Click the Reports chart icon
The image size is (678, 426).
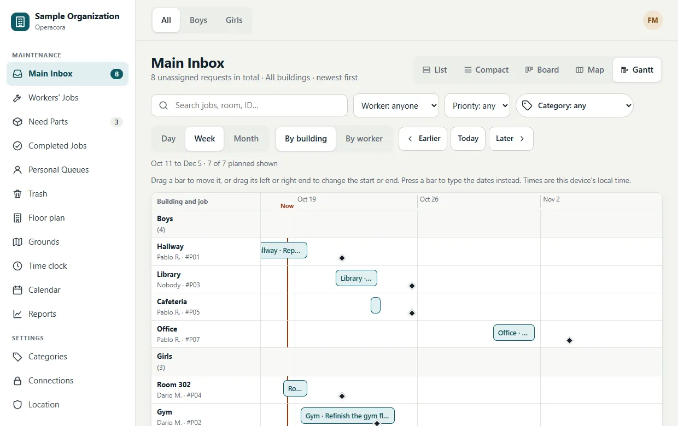(17, 314)
